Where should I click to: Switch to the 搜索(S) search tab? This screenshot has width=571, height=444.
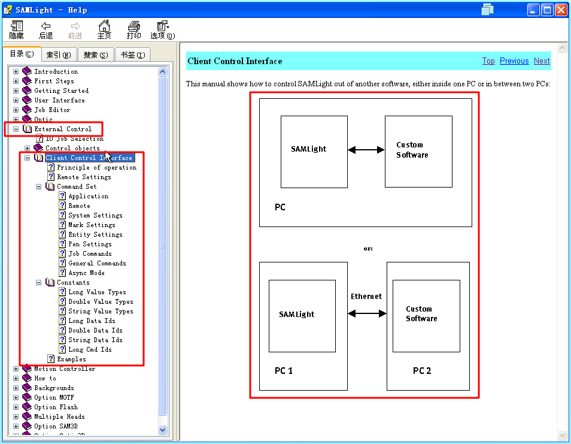(x=96, y=55)
